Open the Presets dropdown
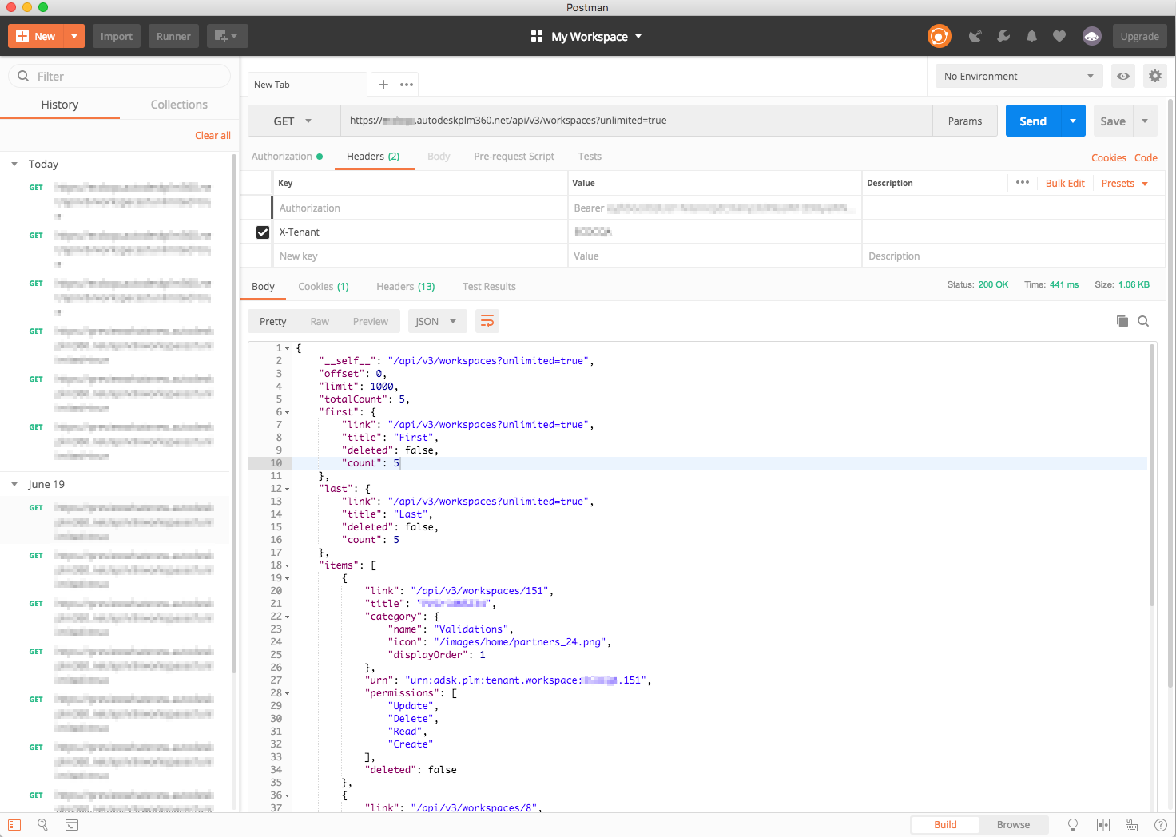Screen dimensions: 1176x837 [x=1125, y=184]
